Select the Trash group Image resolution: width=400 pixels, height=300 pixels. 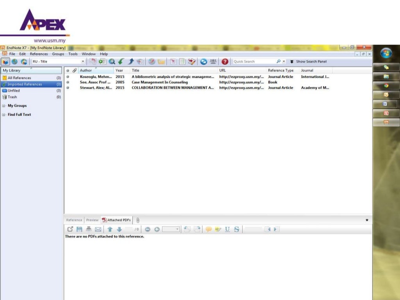click(x=31, y=97)
